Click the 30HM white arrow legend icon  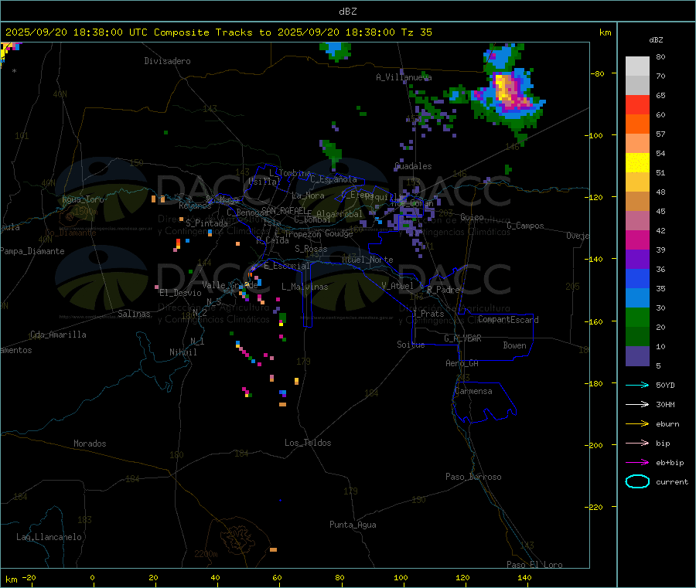click(637, 404)
